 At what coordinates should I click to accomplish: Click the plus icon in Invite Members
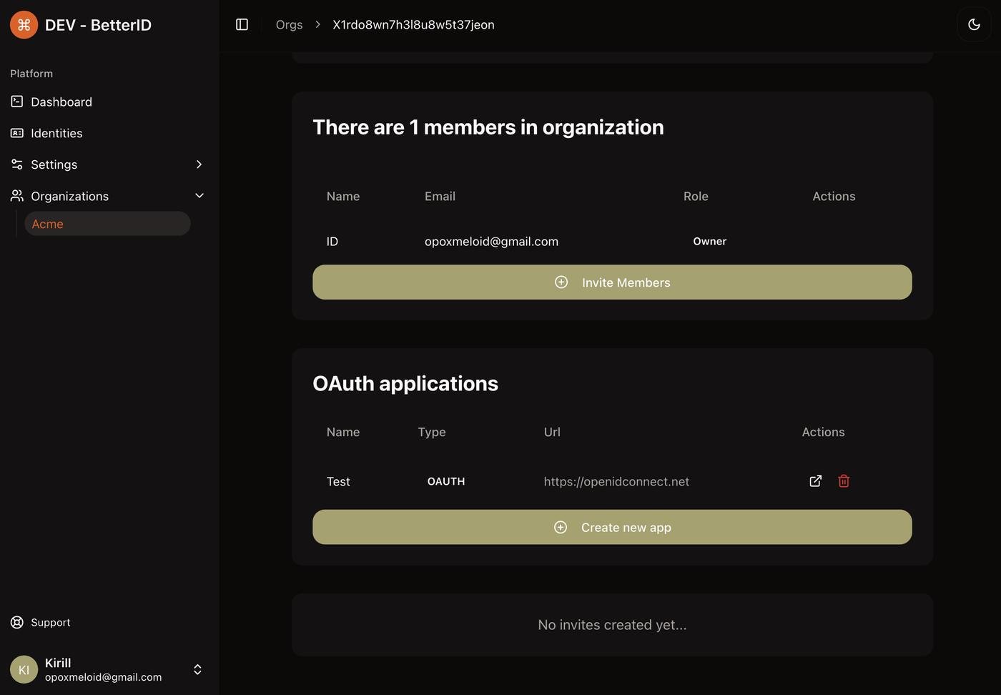(x=561, y=282)
